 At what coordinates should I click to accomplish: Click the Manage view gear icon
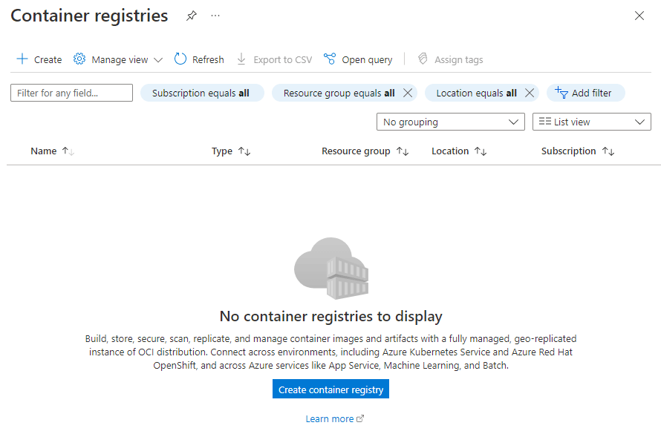(79, 59)
